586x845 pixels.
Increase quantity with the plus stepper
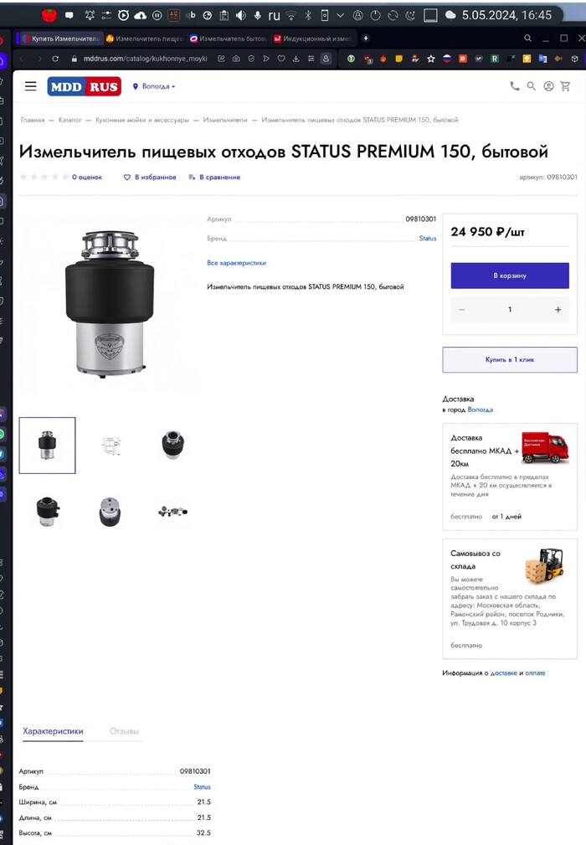(x=558, y=309)
